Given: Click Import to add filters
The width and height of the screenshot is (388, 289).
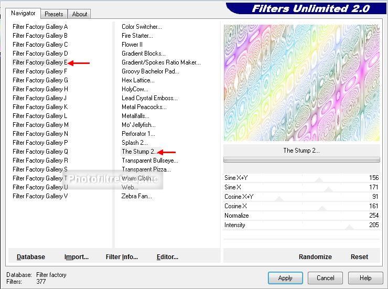Looking at the screenshot, I should click(77, 257).
